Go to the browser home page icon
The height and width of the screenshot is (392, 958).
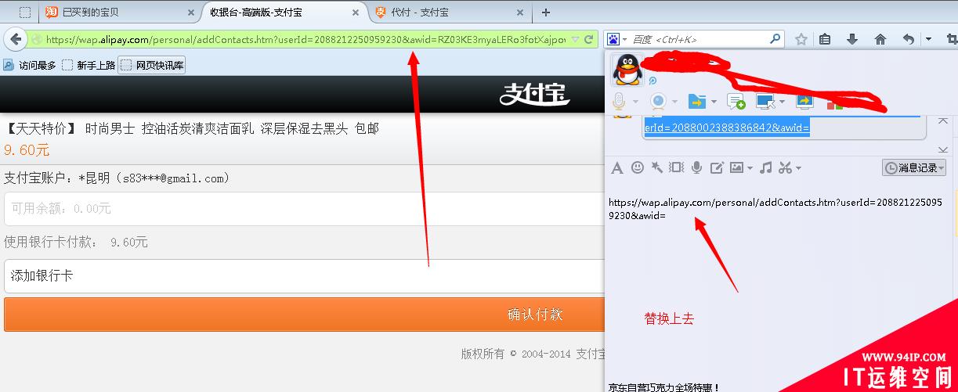point(880,39)
